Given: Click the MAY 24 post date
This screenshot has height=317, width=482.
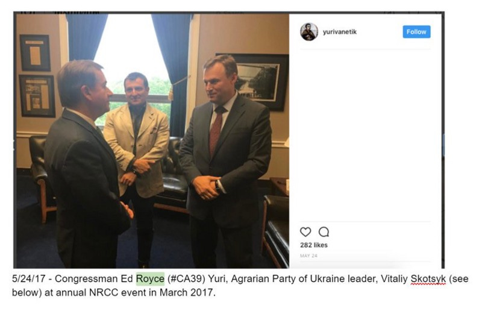Looking at the screenshot, I should [x=308, y=256].
